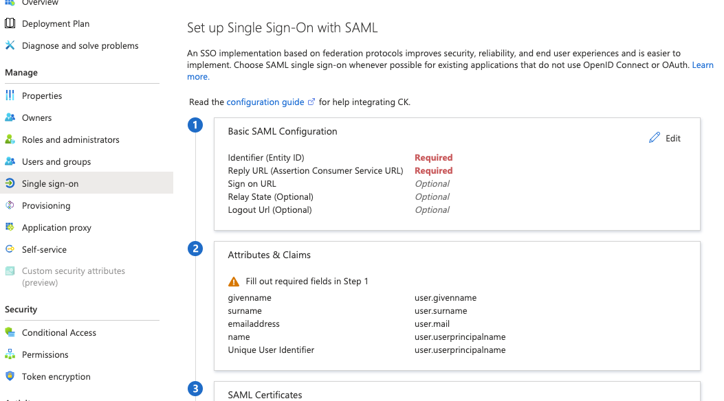Viewport: 724px width, 401px height.
Task: Open the Application proxy icon
Action: click(x=10, y=227)
